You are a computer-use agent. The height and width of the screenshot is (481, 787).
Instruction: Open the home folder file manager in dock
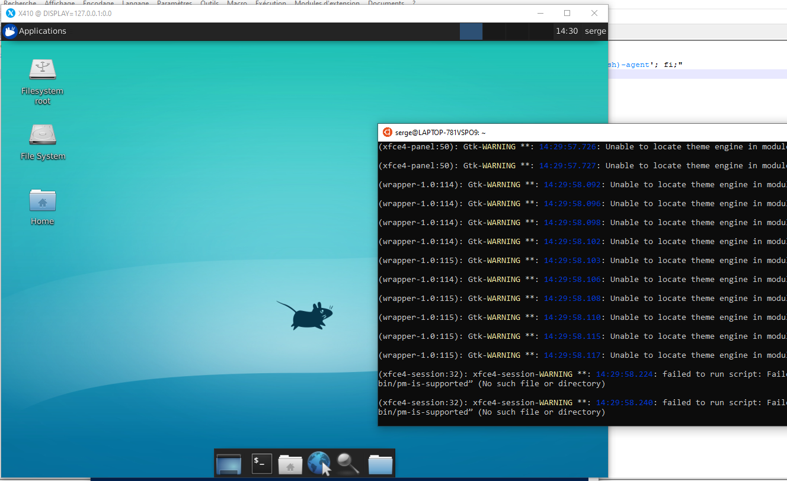click(x=290, y=464)
